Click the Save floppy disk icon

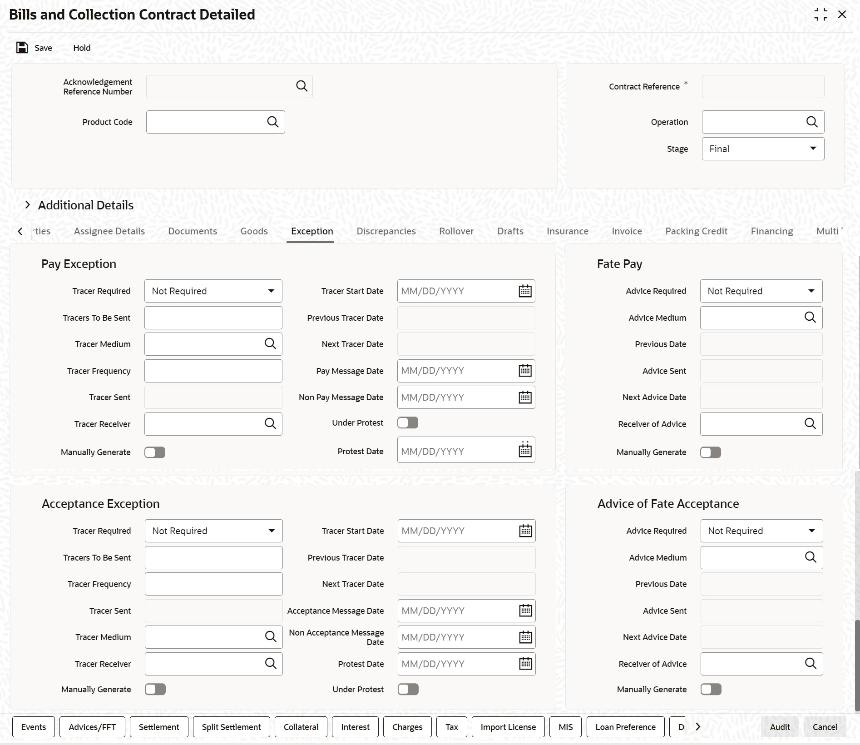(x=22, y=48)
